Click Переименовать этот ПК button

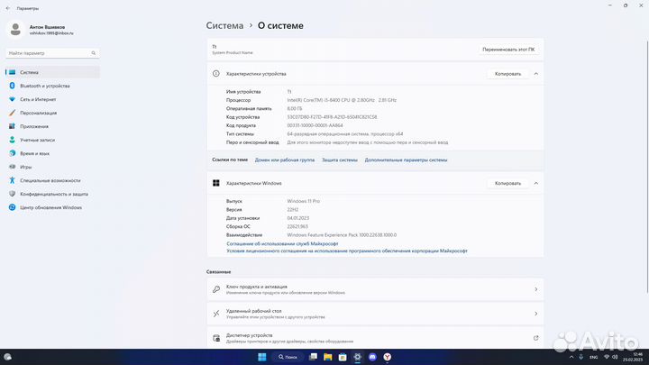click(508, 50)
